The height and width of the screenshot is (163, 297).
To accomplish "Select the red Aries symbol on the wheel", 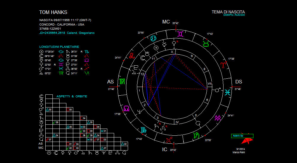I will [223, 65].
